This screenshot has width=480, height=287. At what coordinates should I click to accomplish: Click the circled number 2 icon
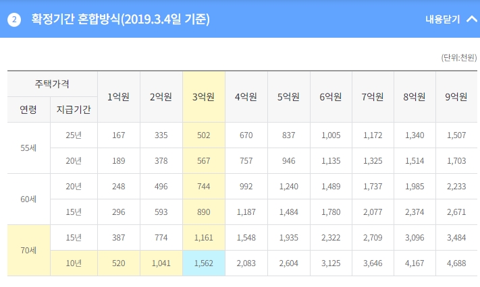point(14,20)
